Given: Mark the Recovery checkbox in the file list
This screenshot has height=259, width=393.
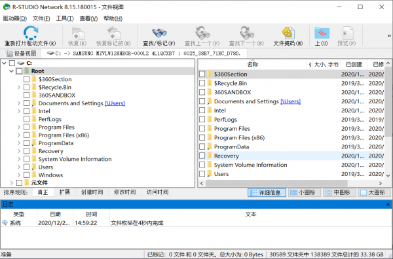Looking at the screenshot, I should [x=202, y=156].
